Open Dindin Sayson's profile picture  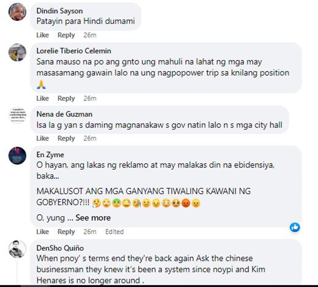pos(17,12)
